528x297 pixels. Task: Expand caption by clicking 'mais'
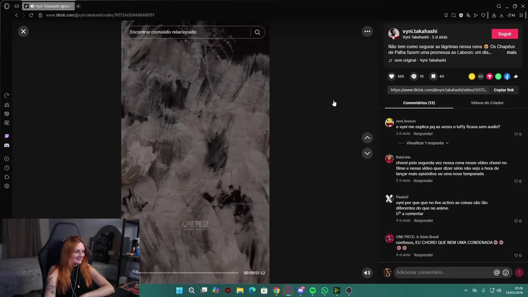(x=511, y=52)
